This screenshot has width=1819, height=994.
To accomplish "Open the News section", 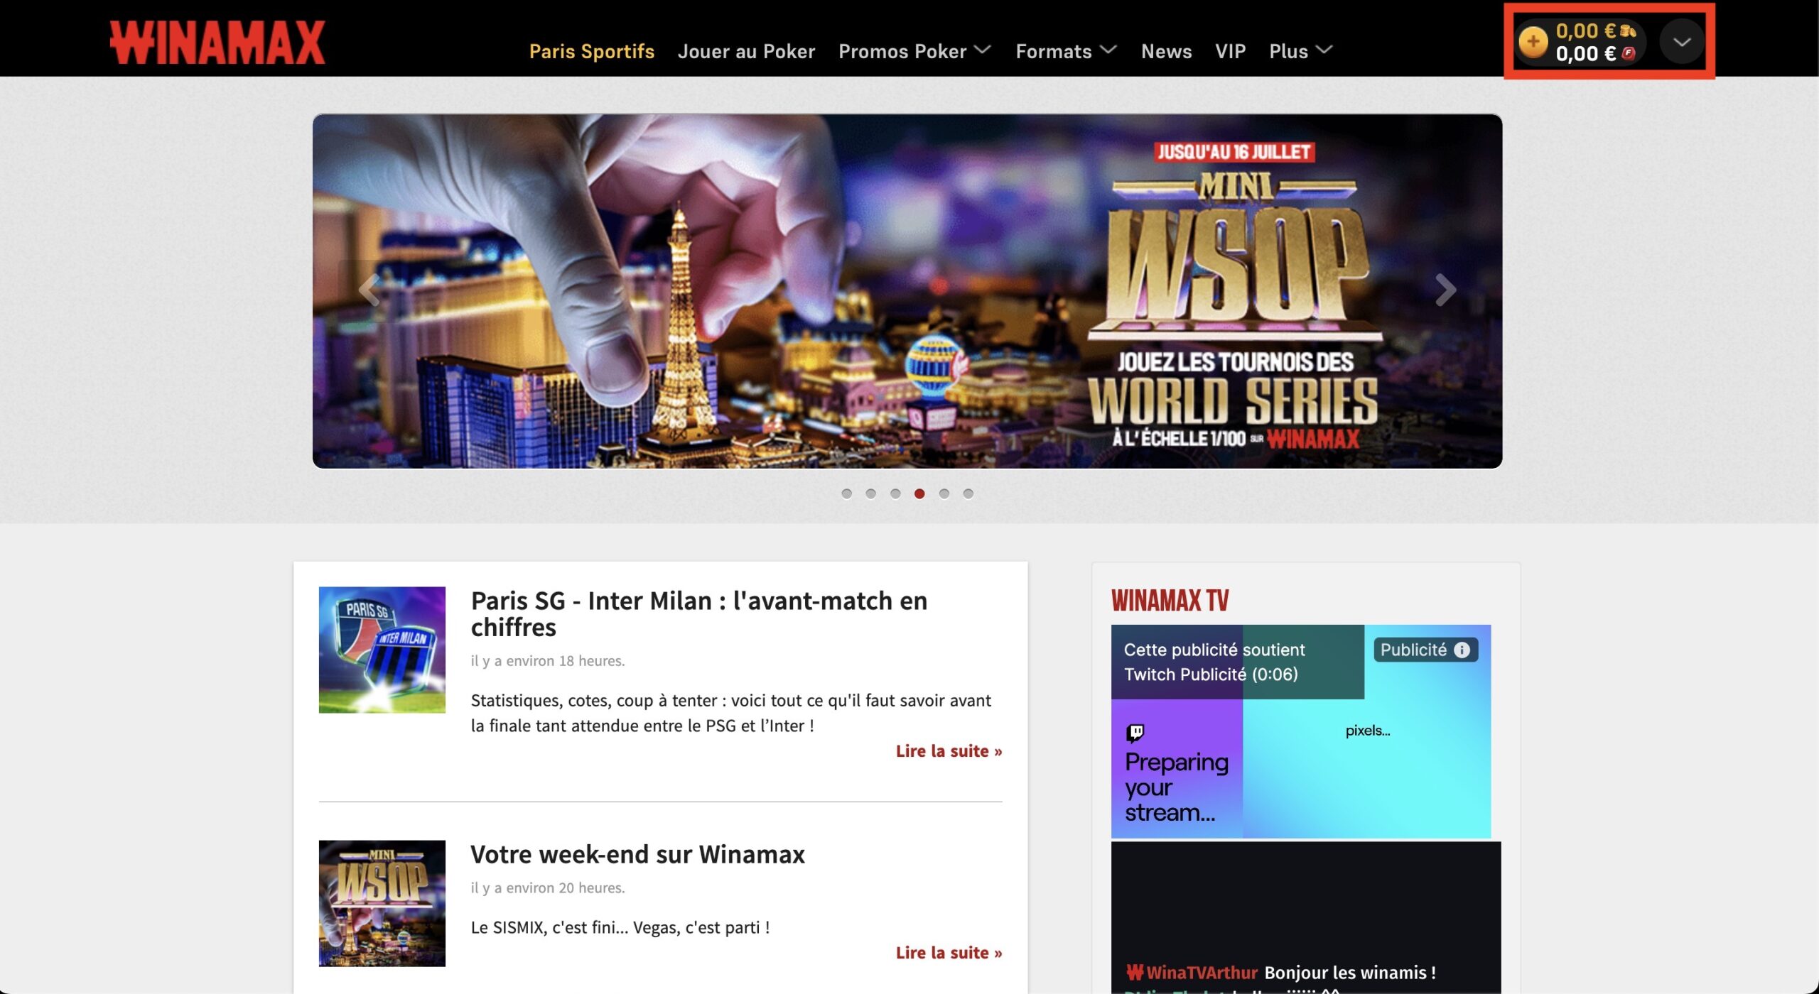I will tap(1166, 50).
